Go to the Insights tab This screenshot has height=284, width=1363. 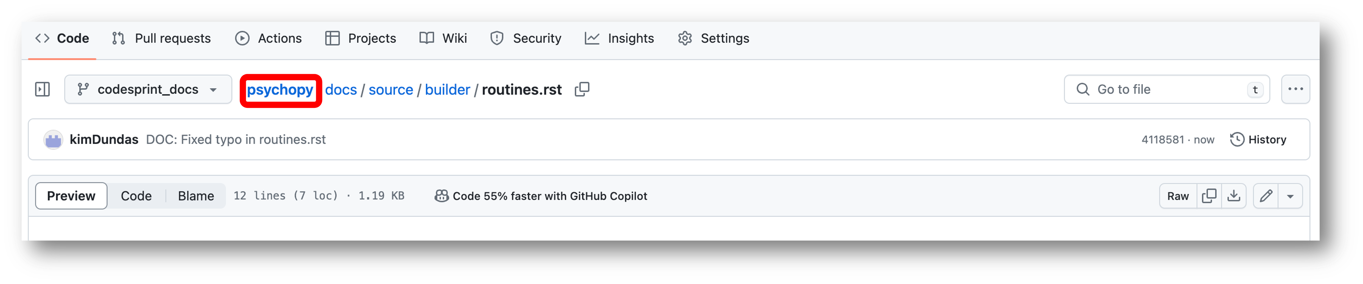pyautogui.click(x=620, y=39)
